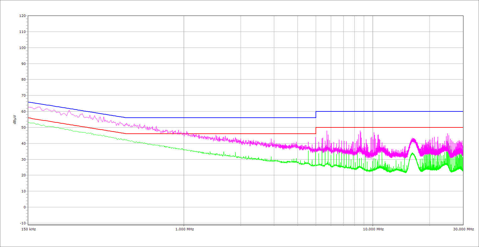The image size is (479, 247).
Task: Click the 0 y-axis tick label
Action: click(24, 207)
